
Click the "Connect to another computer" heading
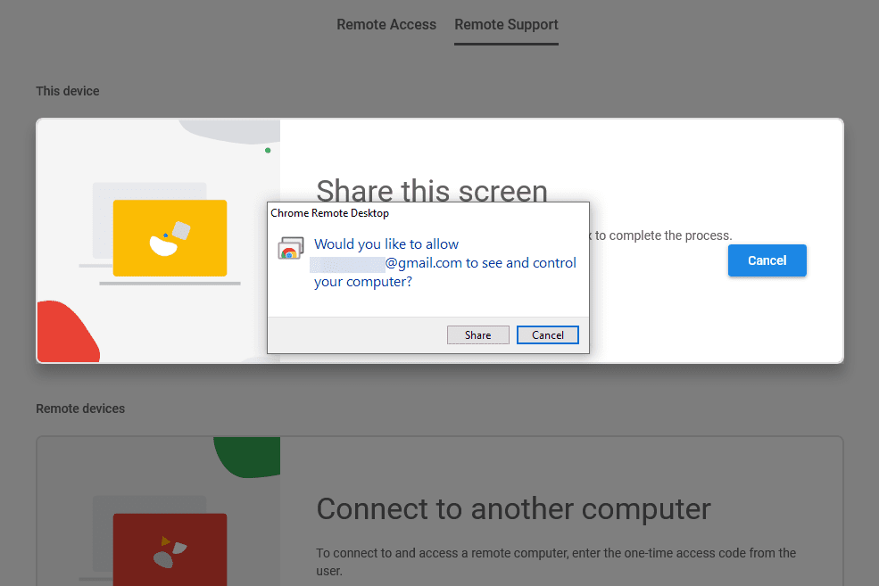click(x=513, y=508)
